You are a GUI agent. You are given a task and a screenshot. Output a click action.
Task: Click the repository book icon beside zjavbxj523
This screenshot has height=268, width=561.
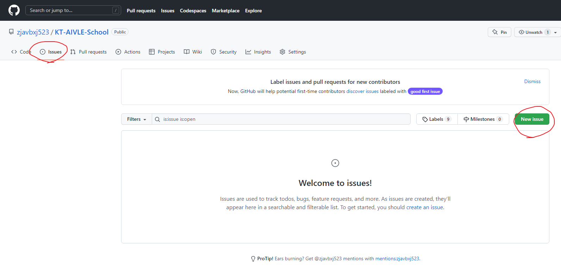[11, 32]
